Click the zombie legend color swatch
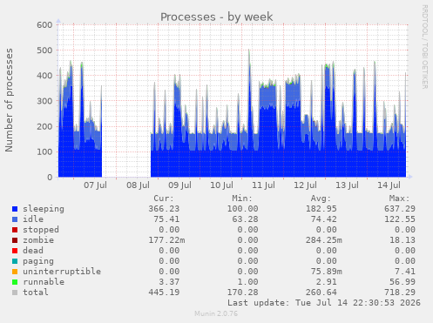The height and width of the screenshot is (323, 433). 15,240
